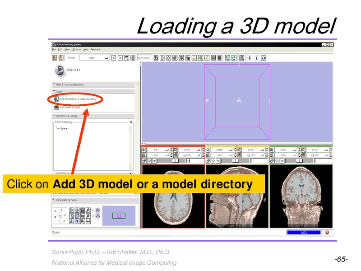Click the 100% progress bar in status bar
The image size is (361, 271).
304,233
